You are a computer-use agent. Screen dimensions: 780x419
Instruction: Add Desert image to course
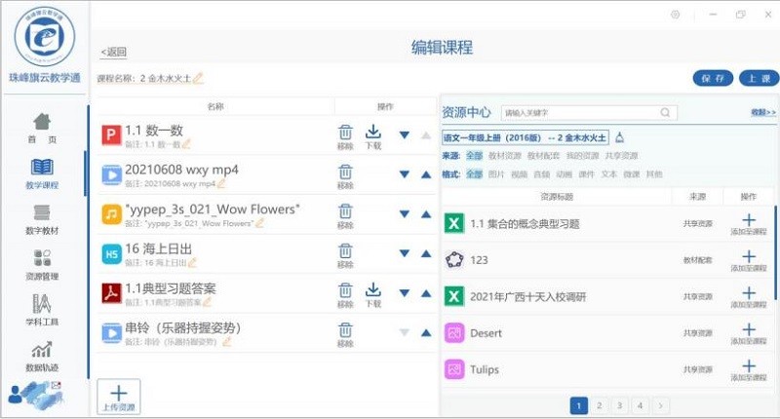(748, 333)
